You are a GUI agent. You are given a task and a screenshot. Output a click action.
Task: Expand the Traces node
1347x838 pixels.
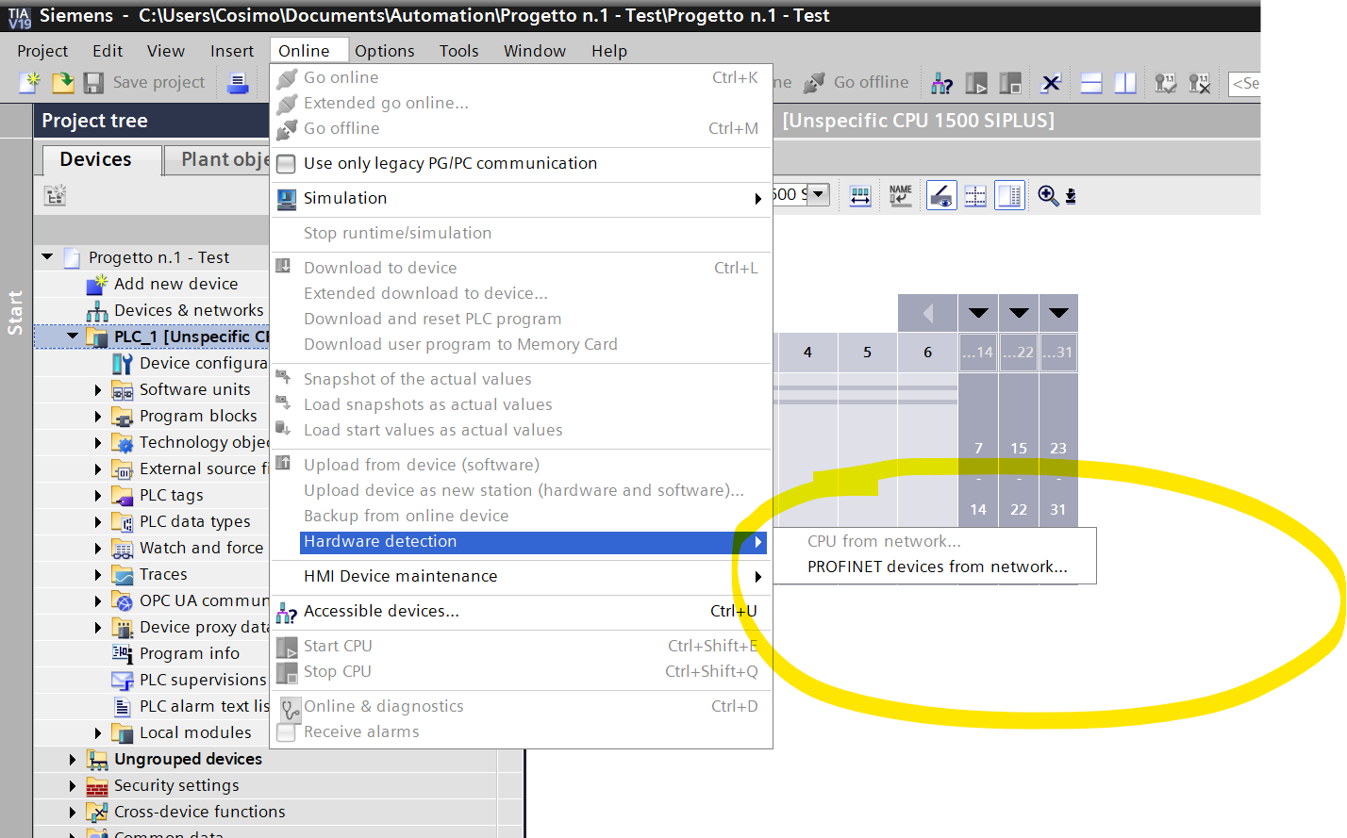[98, 574]
